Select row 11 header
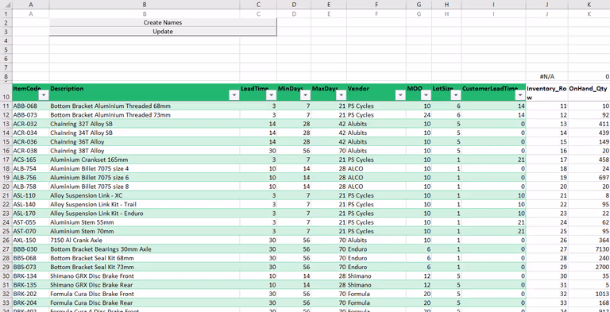The width and height of the screenshot is (610, 312). point(6,106)
